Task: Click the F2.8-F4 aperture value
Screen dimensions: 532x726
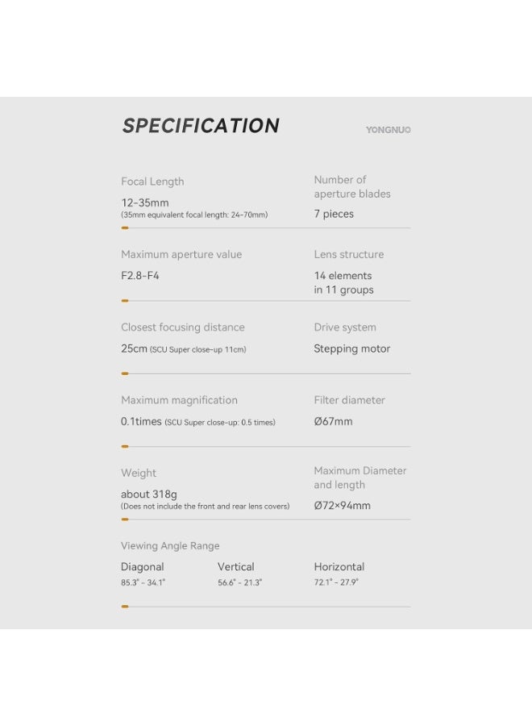Action: [140, 275]
